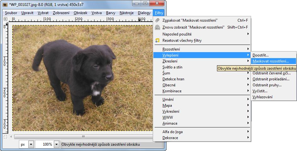The image size is (297, 151).
Task: Expand the Světlo a stín submenu
Action: (202, 67)
